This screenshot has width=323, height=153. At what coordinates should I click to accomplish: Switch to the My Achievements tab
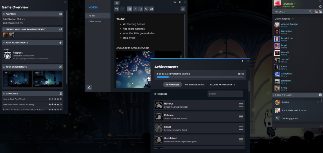[x=195, y=85]
